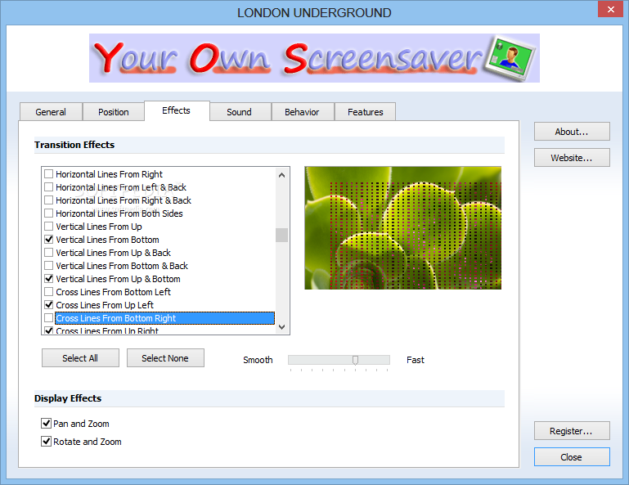Image resolution: width=629 pixels, height=485 pixels.
Task: Go to the Sound tab
Action: tap(240, 112)
